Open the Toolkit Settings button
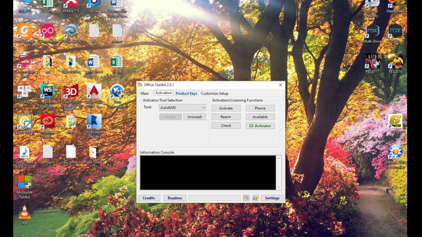 tap(272, 198)
